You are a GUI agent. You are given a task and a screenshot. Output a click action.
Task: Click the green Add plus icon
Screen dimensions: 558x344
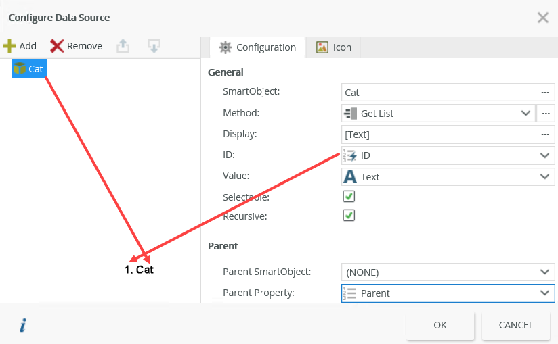click(x=9, y=46)
